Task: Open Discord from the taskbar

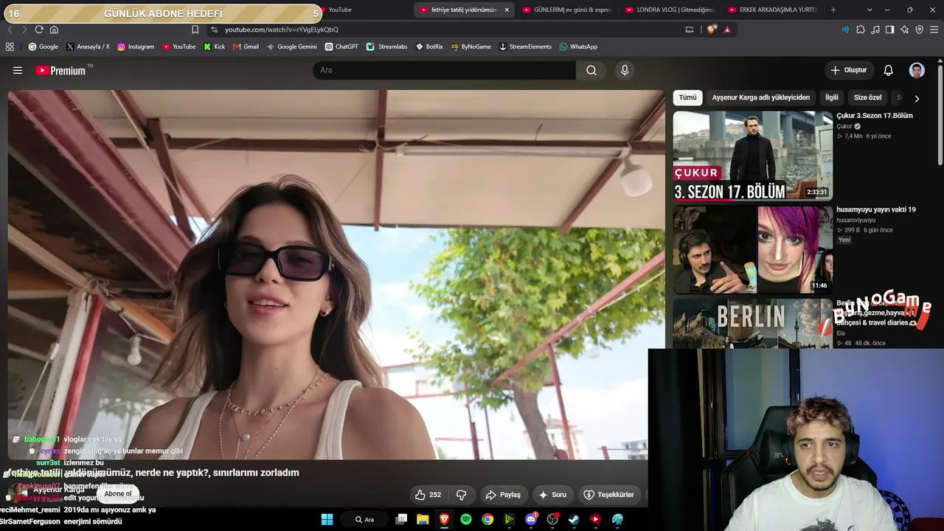Action: point(531,519)
